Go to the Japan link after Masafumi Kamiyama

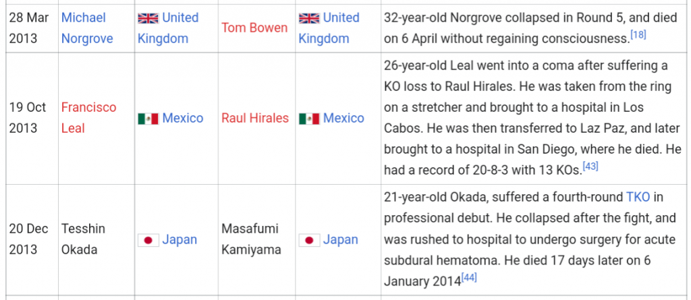340,240
